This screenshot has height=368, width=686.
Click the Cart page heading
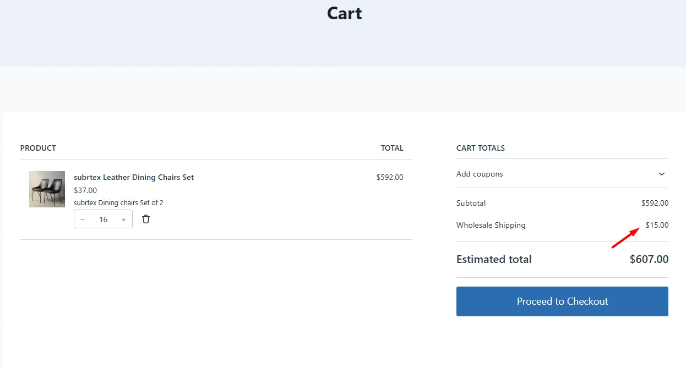(345, 13)
